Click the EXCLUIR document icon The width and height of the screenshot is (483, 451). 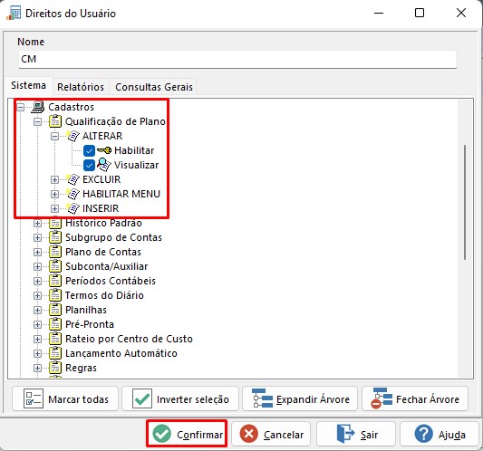click(x=73, y=179)
